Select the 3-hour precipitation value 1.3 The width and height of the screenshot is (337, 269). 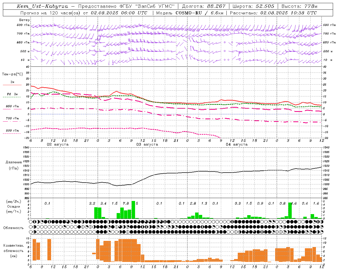204,204
